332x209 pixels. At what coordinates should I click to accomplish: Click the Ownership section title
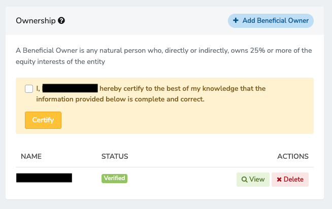[x=36, y=21]
